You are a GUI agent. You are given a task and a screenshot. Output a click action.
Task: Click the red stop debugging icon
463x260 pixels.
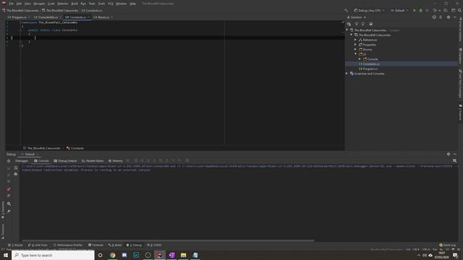pos(9,189)
